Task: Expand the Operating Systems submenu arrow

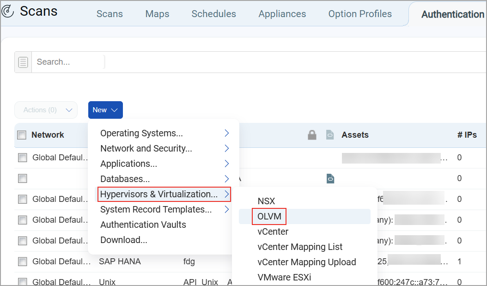Action: pos(227,133)
